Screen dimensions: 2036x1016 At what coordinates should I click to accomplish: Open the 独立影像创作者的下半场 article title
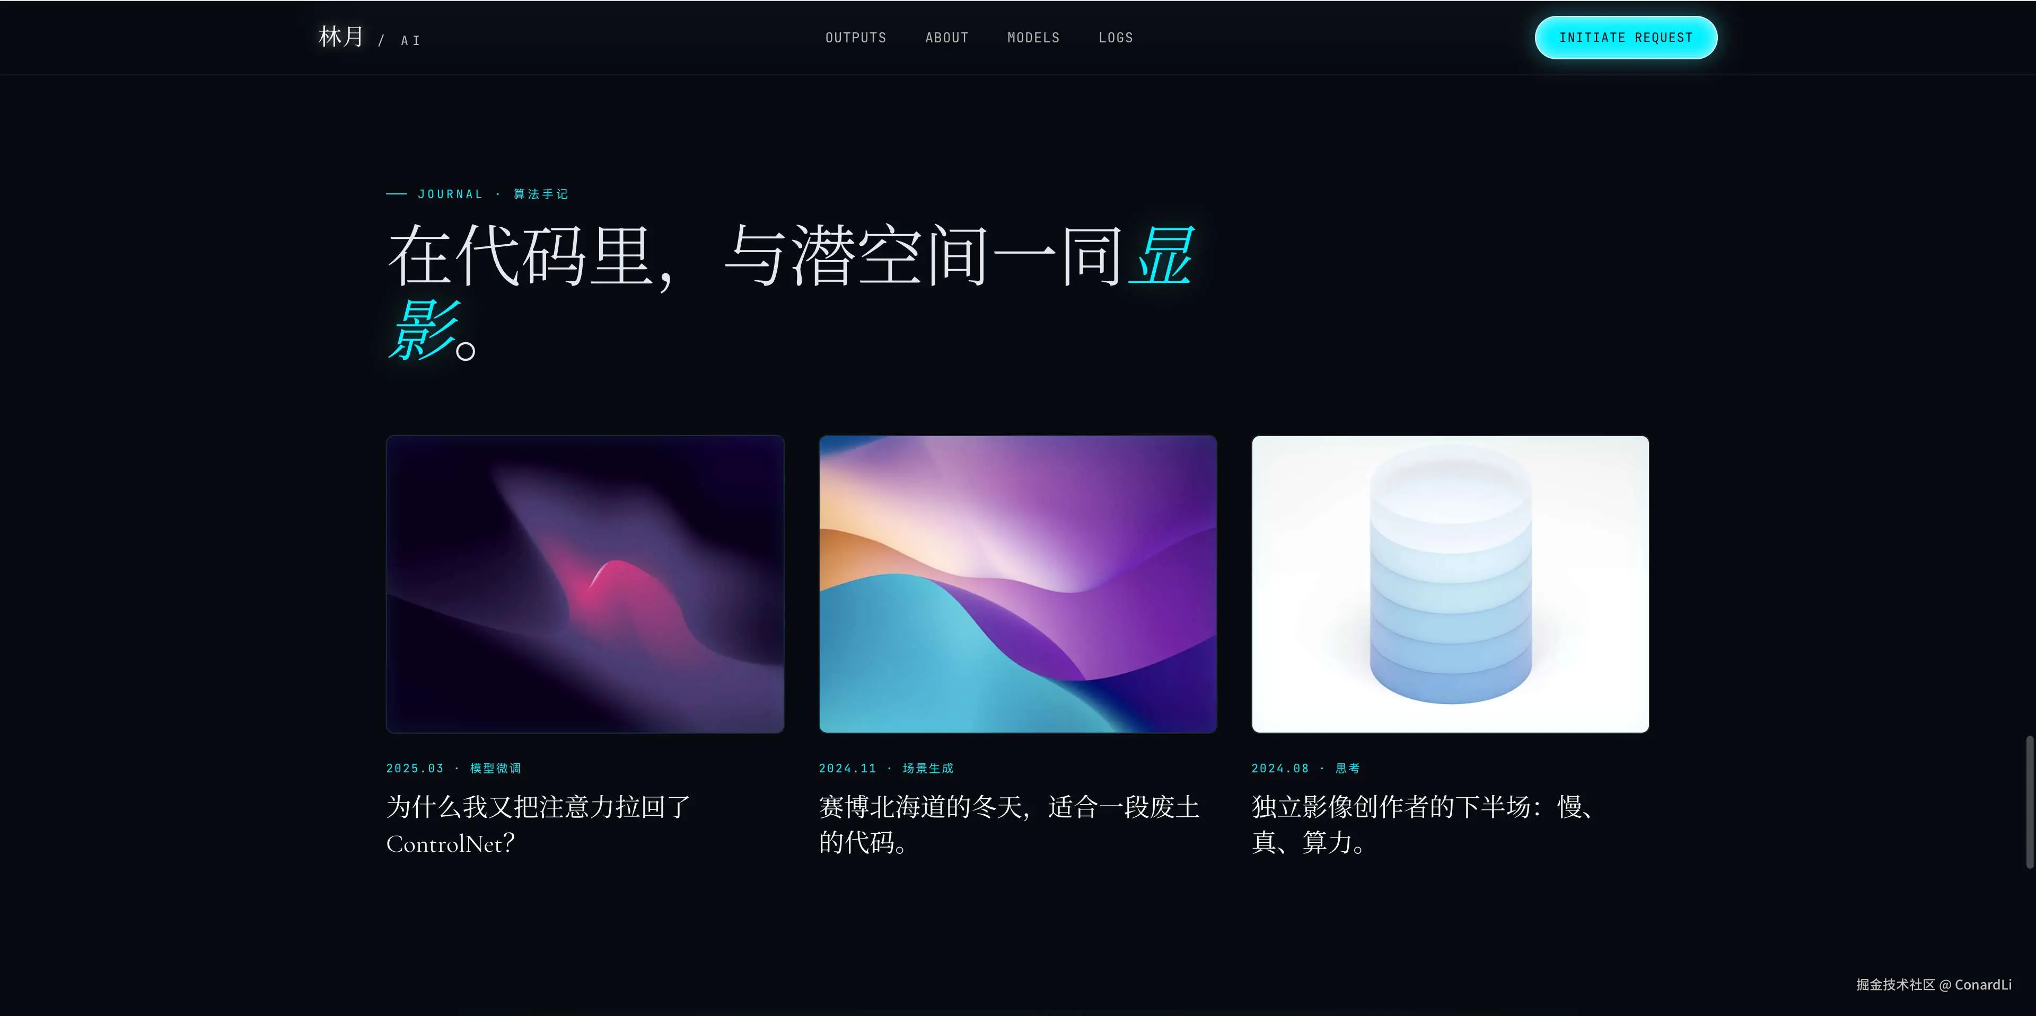[1424, 825]
